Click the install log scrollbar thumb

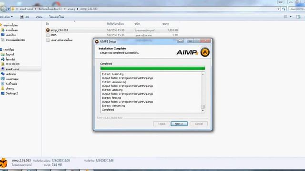pos(203,107)
